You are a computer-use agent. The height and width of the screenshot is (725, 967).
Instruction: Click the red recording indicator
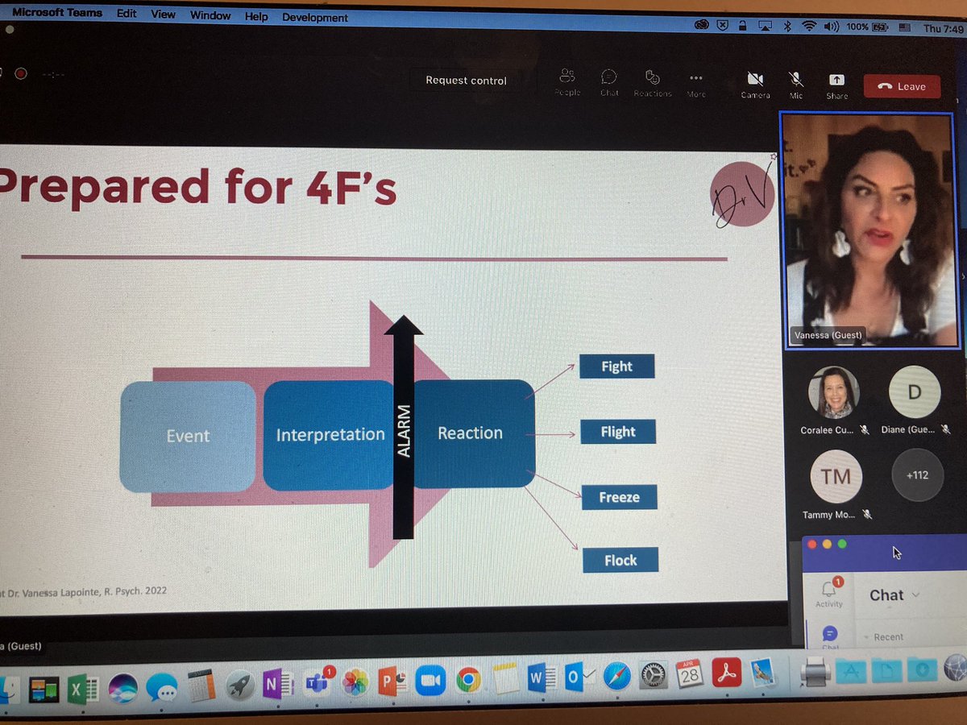pos(21,73)
